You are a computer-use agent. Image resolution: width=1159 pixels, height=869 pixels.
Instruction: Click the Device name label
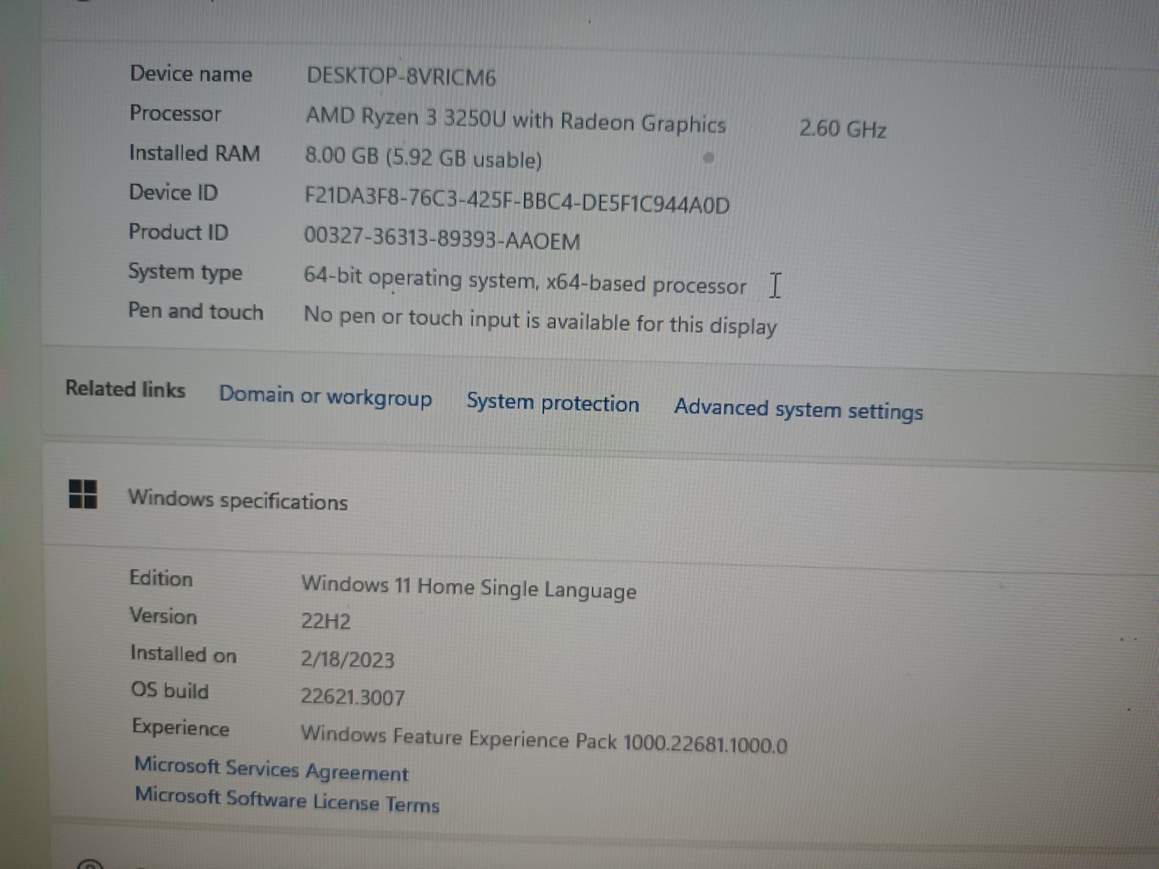coord(191,73)
